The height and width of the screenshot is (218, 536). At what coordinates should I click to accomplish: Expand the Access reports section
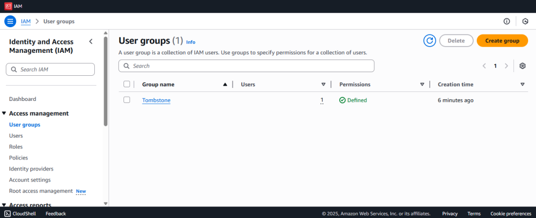tap(4, 205)
